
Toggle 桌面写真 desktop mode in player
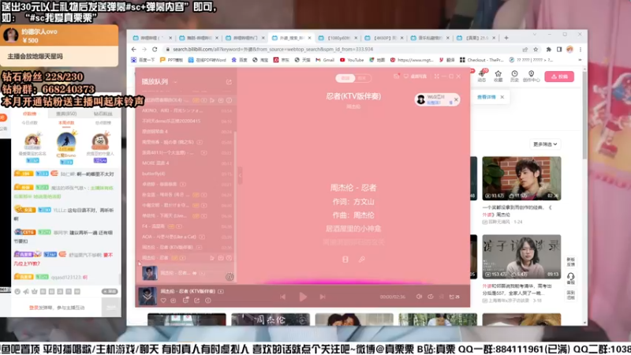[x=415, y=76]
